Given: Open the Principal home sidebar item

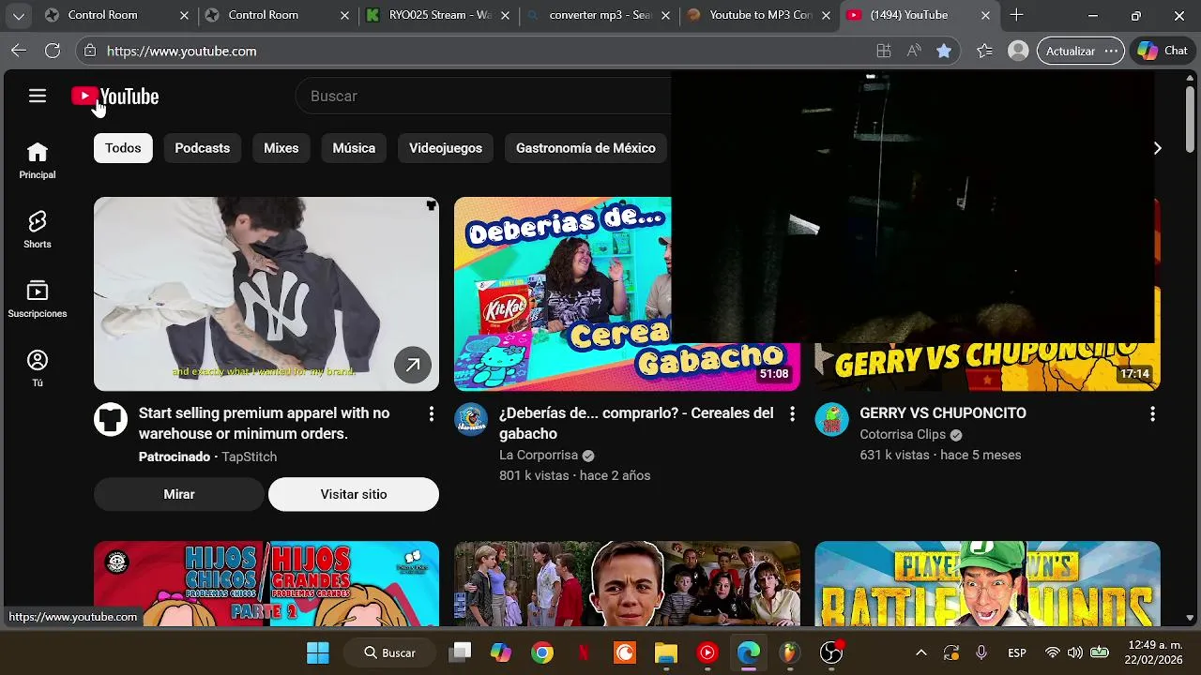Looking at the screenshot, I should click(38, 160).
